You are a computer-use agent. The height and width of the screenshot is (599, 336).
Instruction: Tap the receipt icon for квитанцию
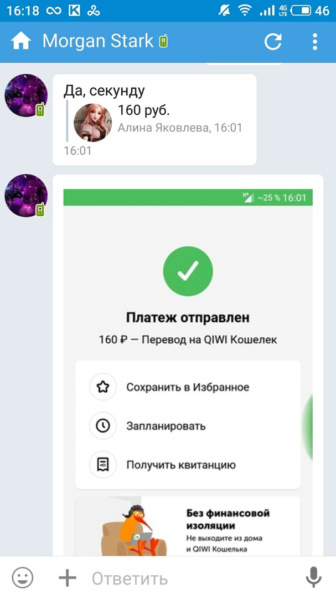[102, 465]
